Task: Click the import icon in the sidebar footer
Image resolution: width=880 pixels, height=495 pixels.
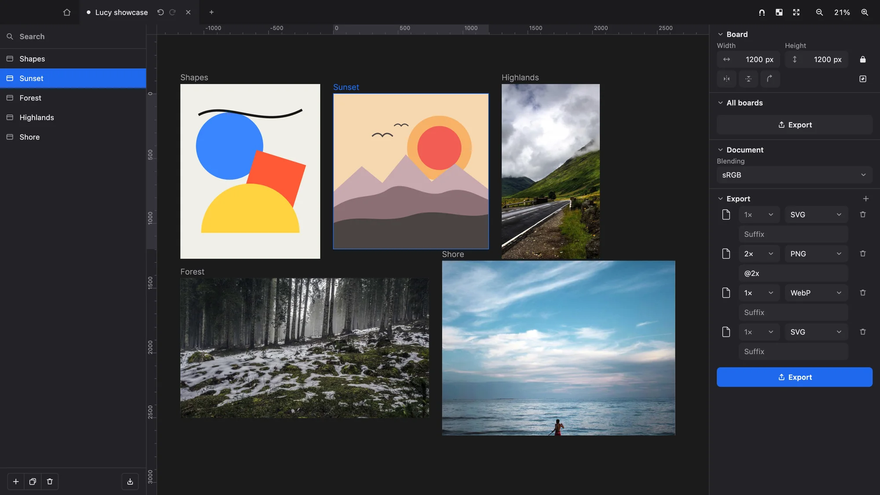Action: coord(130,482)
